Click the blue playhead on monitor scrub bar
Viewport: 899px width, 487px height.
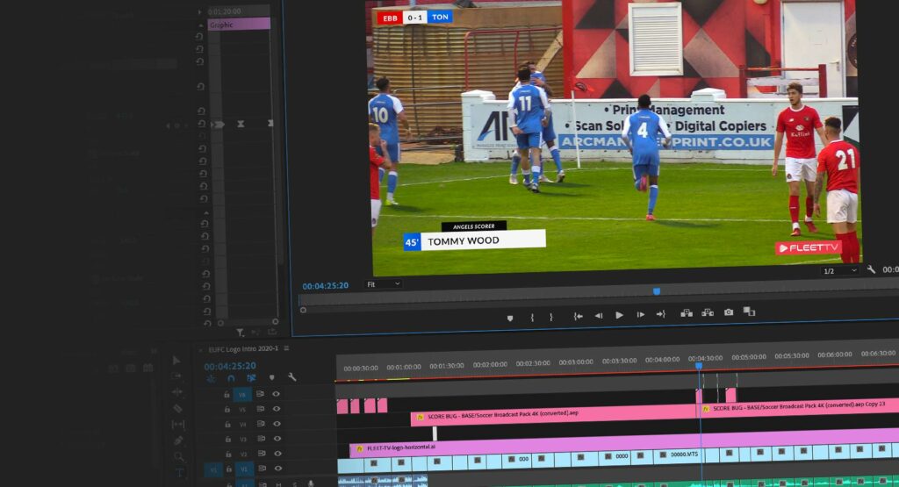(657, 291)
